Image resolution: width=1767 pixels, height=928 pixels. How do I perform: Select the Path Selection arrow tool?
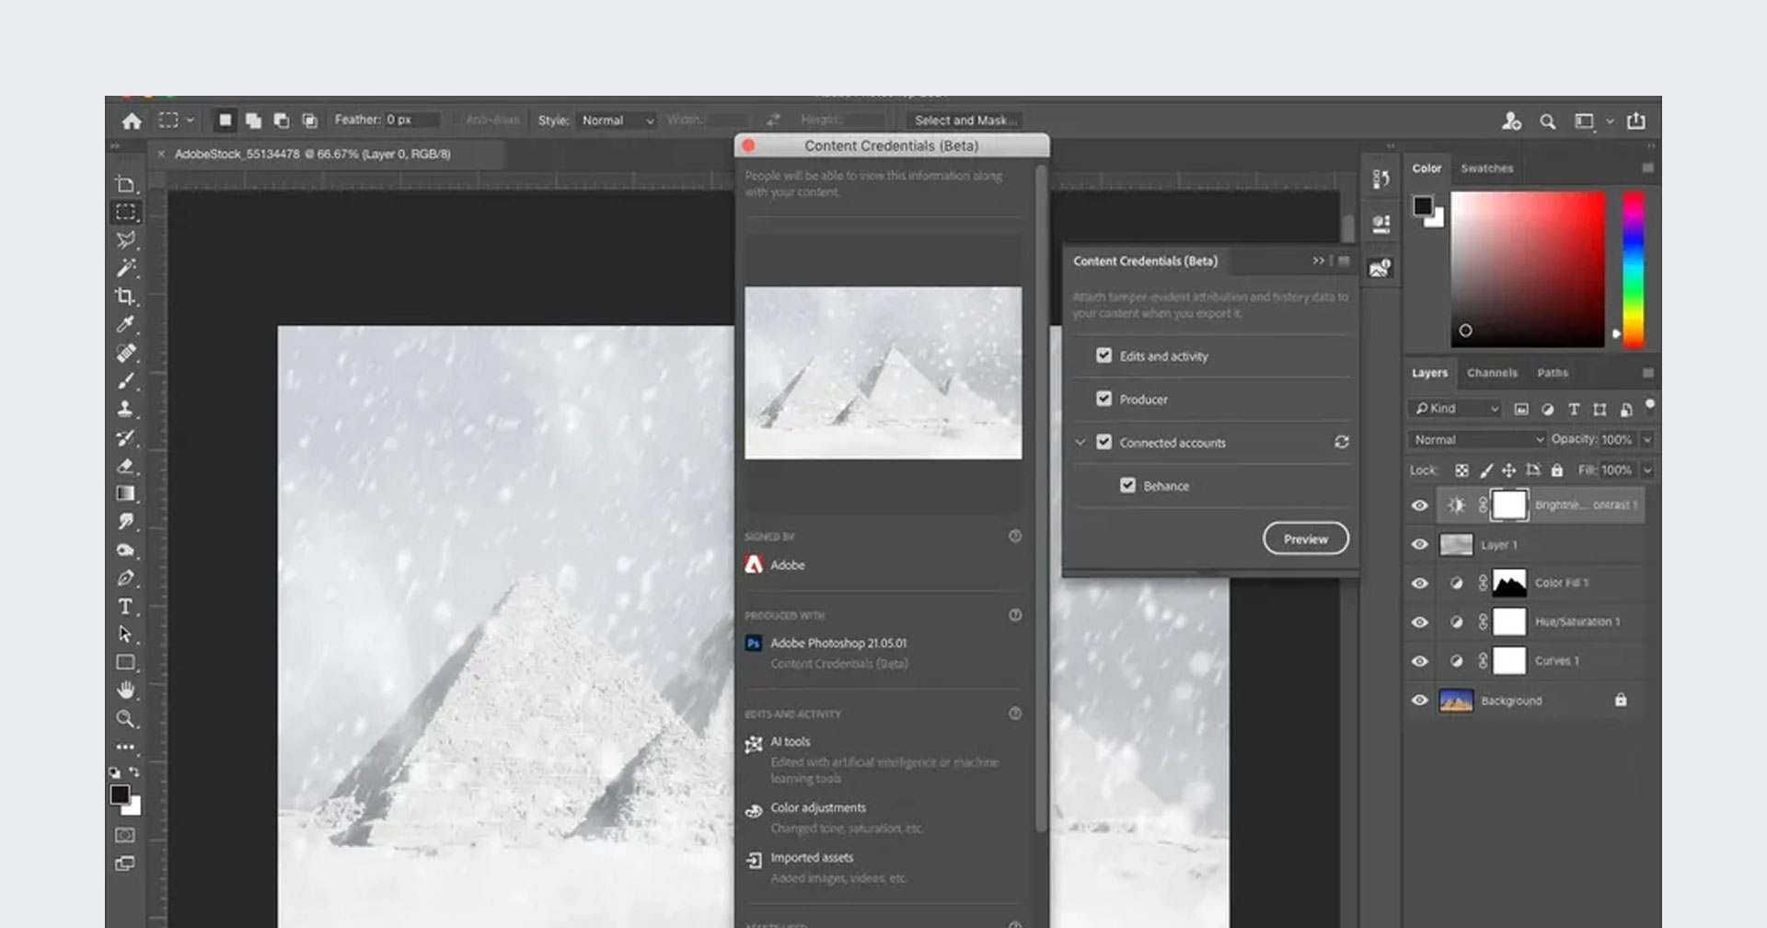pyautogui.click(x=126, y=634)
